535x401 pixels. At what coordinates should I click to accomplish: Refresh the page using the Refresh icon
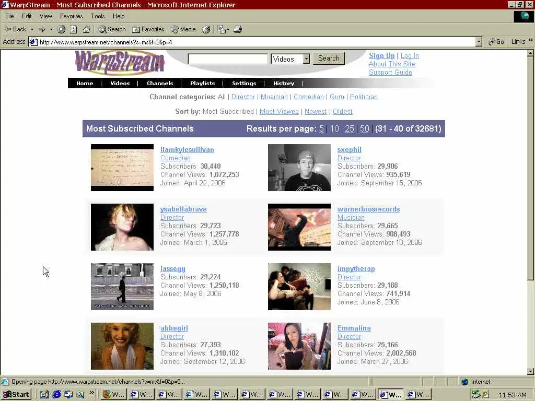[x=74, y=29]
